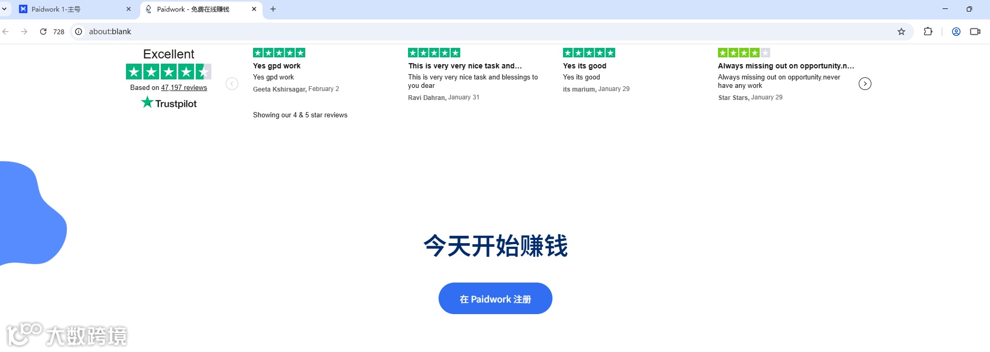
Task: Show next reviews with right arrow
Action: click(x=865, y=84)
